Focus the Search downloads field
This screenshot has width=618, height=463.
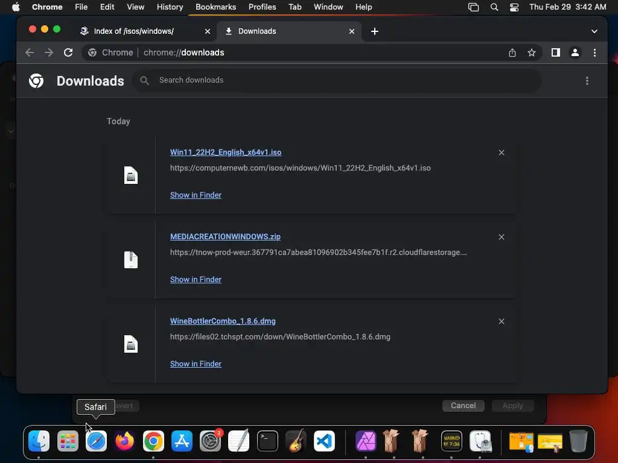click(337, 80)
